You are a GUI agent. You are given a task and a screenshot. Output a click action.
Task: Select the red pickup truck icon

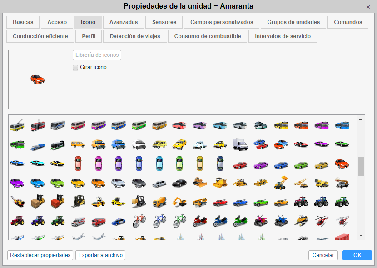click(x=220, y=203)
